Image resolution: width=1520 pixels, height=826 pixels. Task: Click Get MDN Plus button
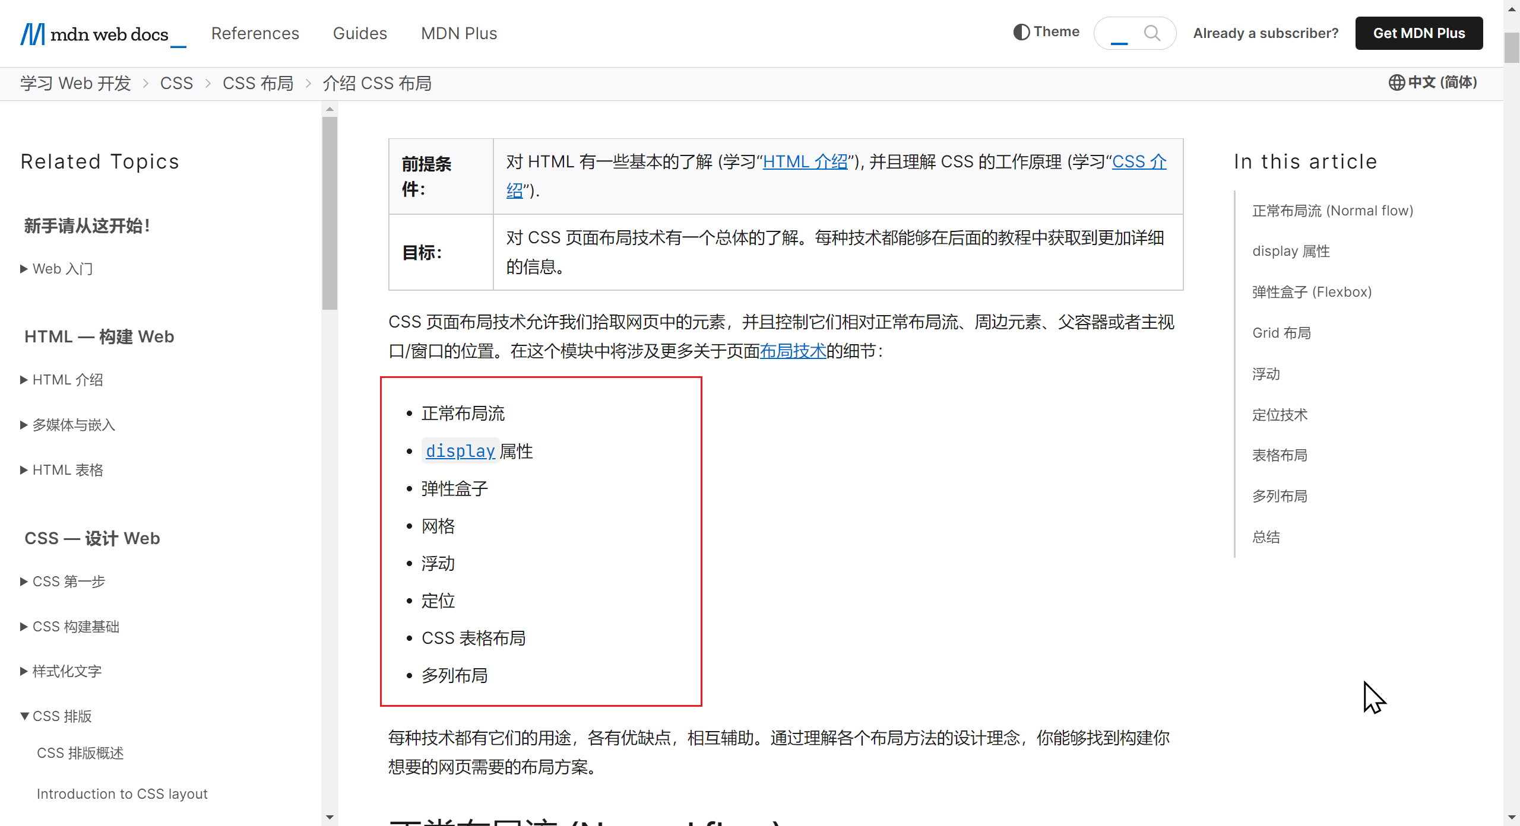(1418, 33)
